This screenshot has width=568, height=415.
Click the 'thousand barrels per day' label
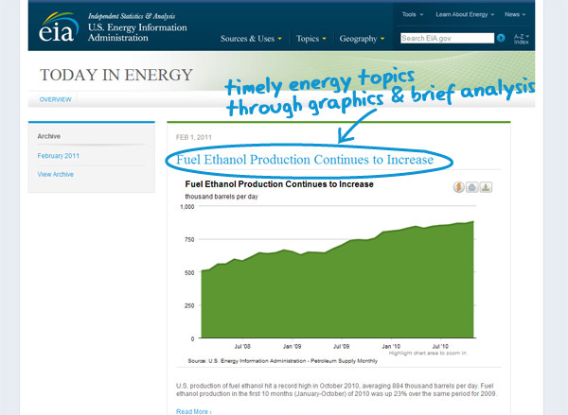222,197
